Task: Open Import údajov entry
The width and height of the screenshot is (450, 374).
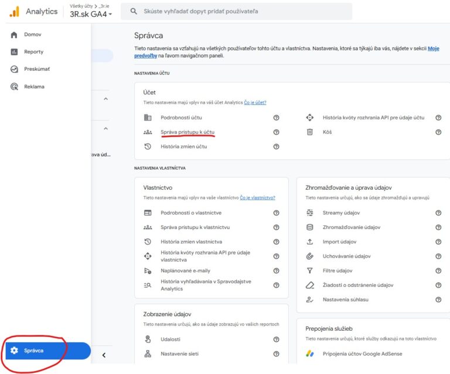Action: pos(339,242)
